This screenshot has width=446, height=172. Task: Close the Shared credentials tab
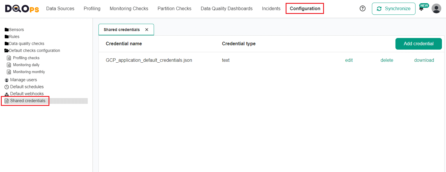coord(147,30)
